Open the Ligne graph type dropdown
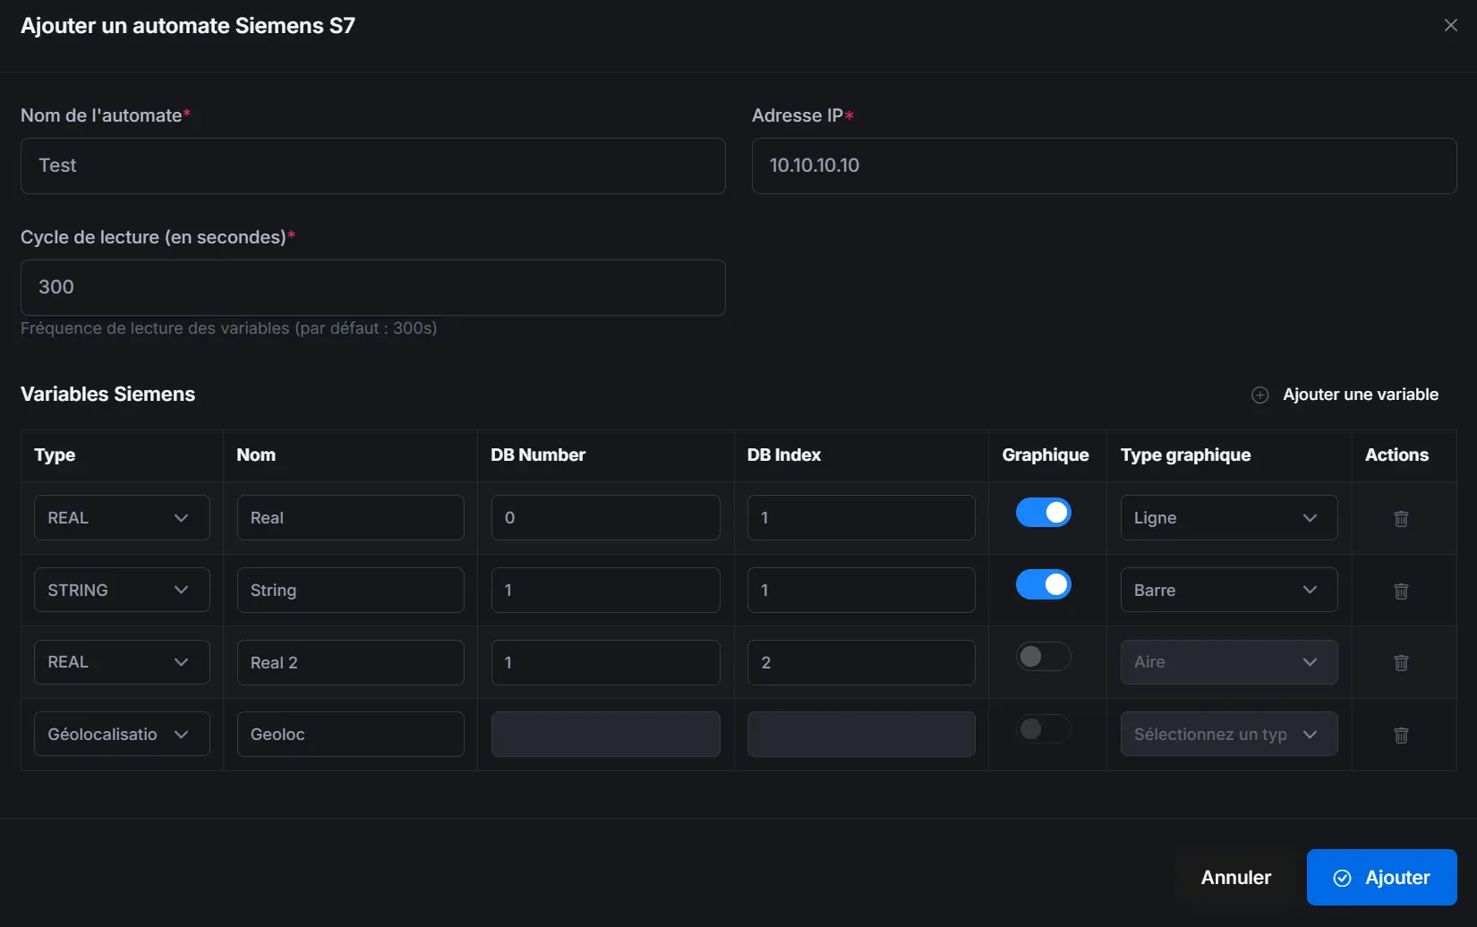This screenshot has height=927, width=1477. click(1228, 517)
